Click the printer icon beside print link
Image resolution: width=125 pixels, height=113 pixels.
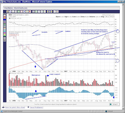click(x=3, y=107)
